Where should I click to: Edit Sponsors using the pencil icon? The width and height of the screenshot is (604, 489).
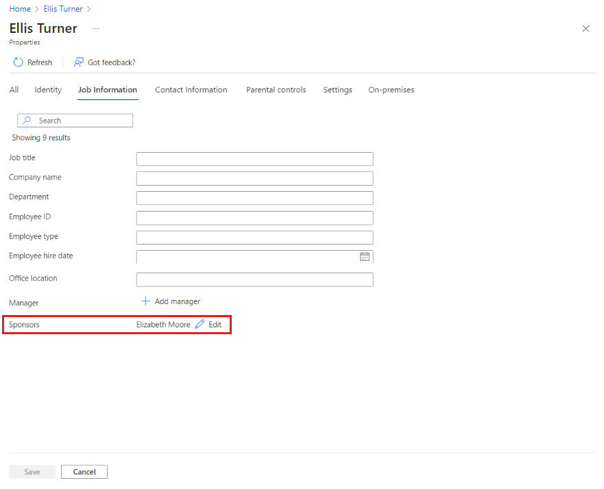(200, 324)
